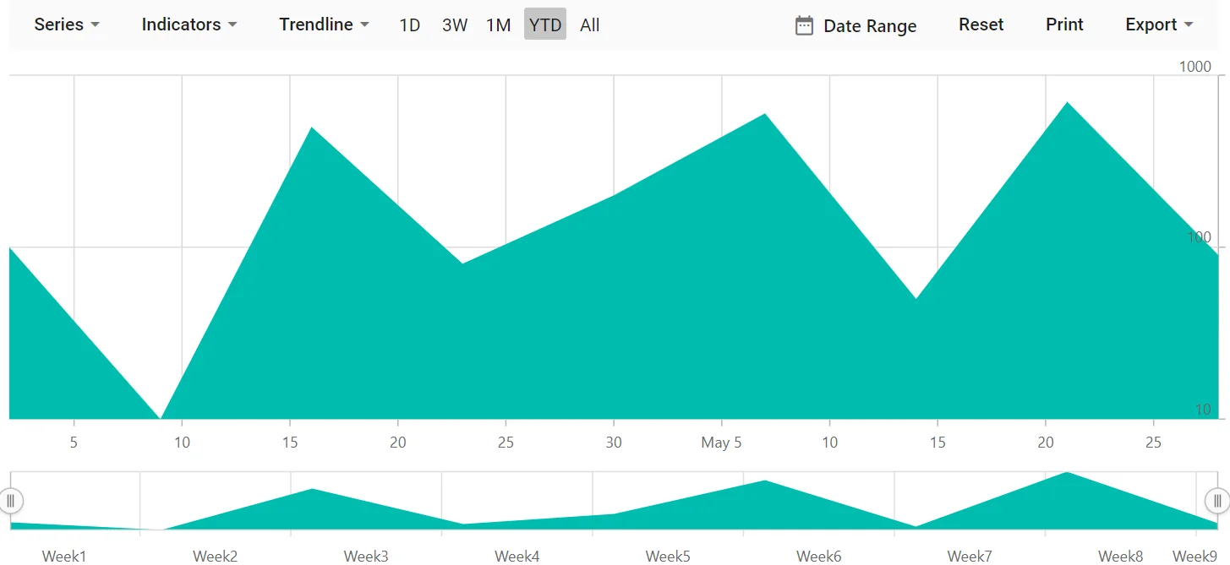Expand the Indicators dropdown menu
Screen dimensions: 1230x565
[189, 24]
